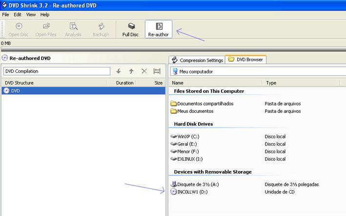Viewport: 346px width, 216px height.
Task: Run the Analysis toolbar tool
Action: click(73, 26)
